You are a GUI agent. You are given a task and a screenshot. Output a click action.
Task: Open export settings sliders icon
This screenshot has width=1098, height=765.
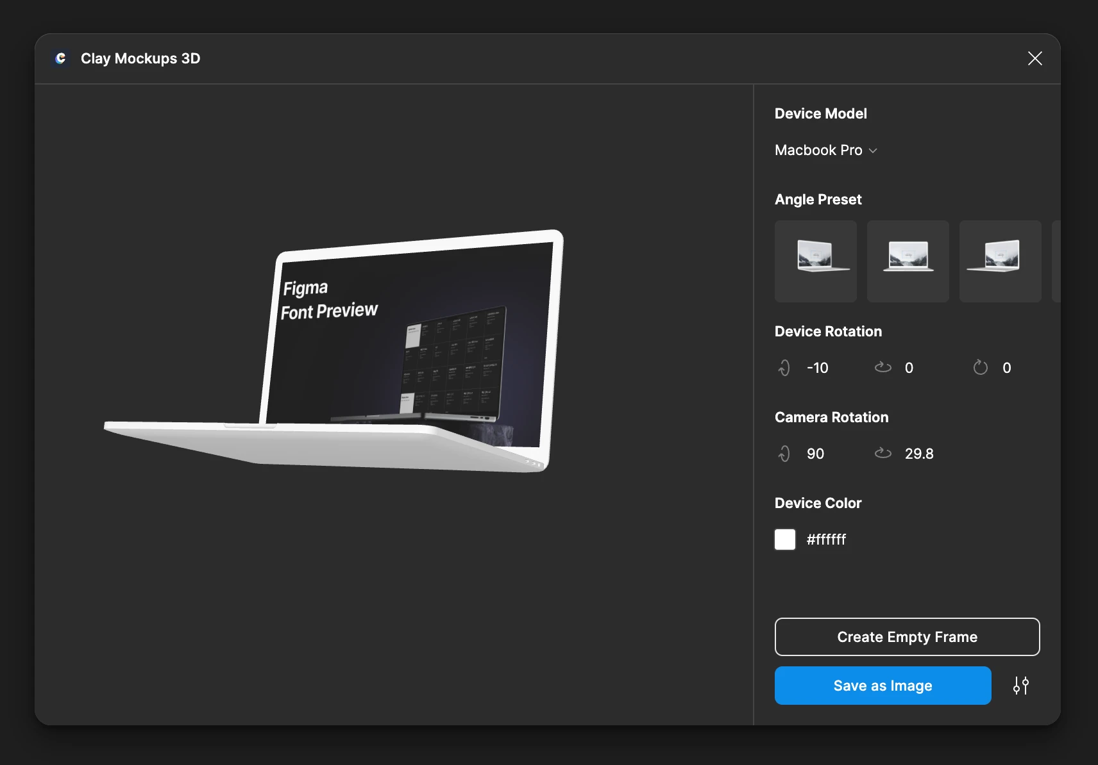tap(1020, 686)
